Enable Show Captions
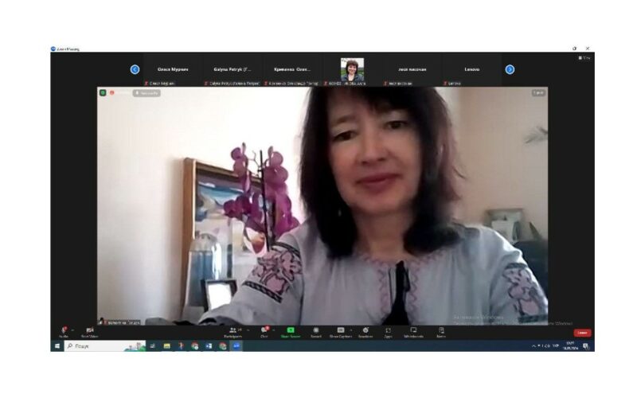 340,330
